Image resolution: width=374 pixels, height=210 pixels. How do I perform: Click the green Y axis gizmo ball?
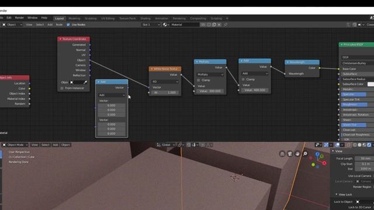[322, 156]
